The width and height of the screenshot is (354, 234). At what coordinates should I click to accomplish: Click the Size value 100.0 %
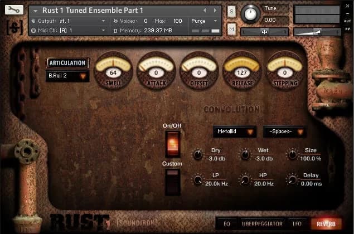coord(311,159)
